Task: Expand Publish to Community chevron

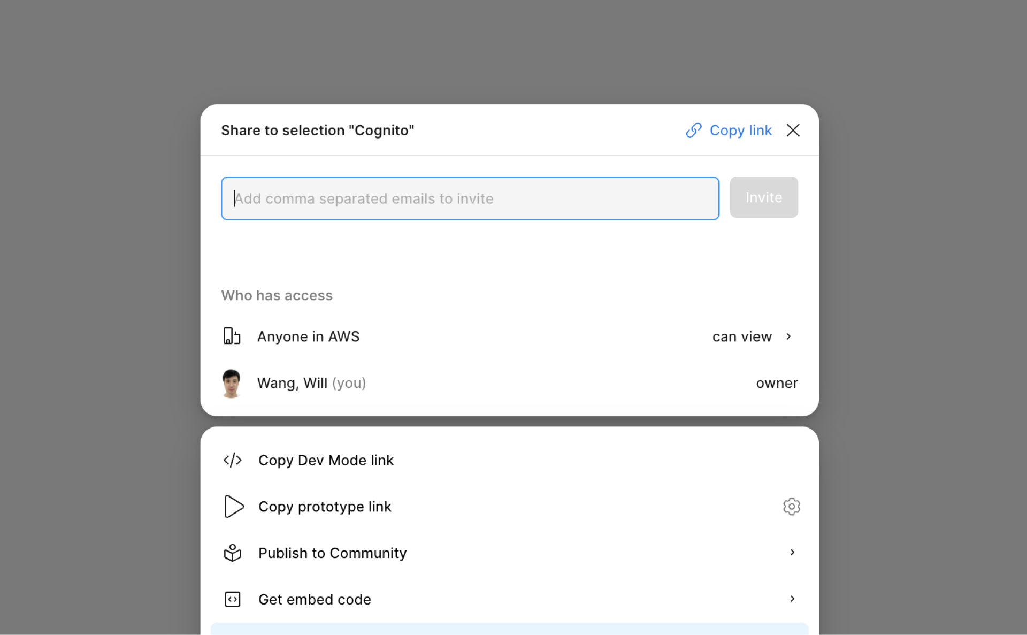Action: 792,553
